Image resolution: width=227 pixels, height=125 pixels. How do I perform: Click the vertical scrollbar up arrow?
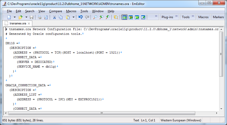(221, 29)
